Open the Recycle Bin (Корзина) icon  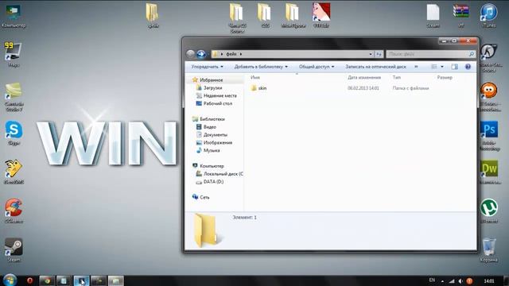coord(489,249)
